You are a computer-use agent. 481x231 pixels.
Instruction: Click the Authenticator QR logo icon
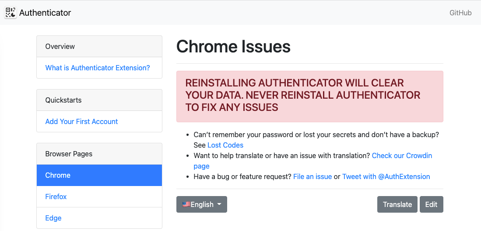point(11,13)
